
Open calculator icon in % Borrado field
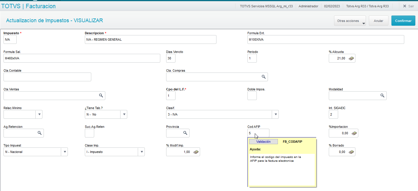[x=351, y=152]
